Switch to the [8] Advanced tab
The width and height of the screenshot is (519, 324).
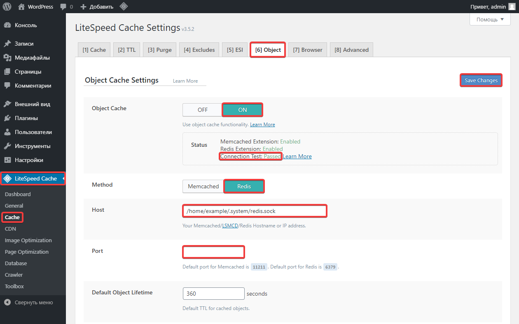tap(352, 50)
